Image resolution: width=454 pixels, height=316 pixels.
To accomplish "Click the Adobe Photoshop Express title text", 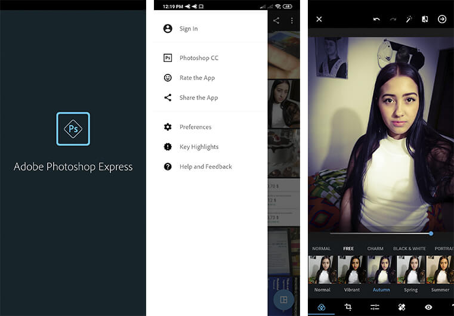I will [x=73, y=167].
